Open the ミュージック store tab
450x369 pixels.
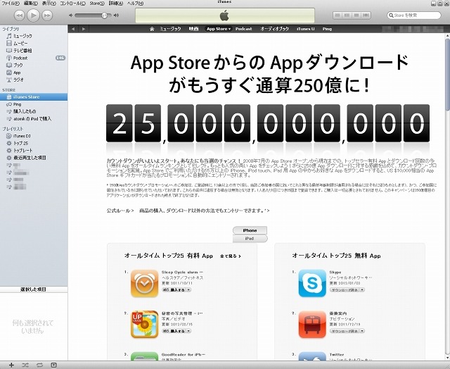tap(170, 29)
